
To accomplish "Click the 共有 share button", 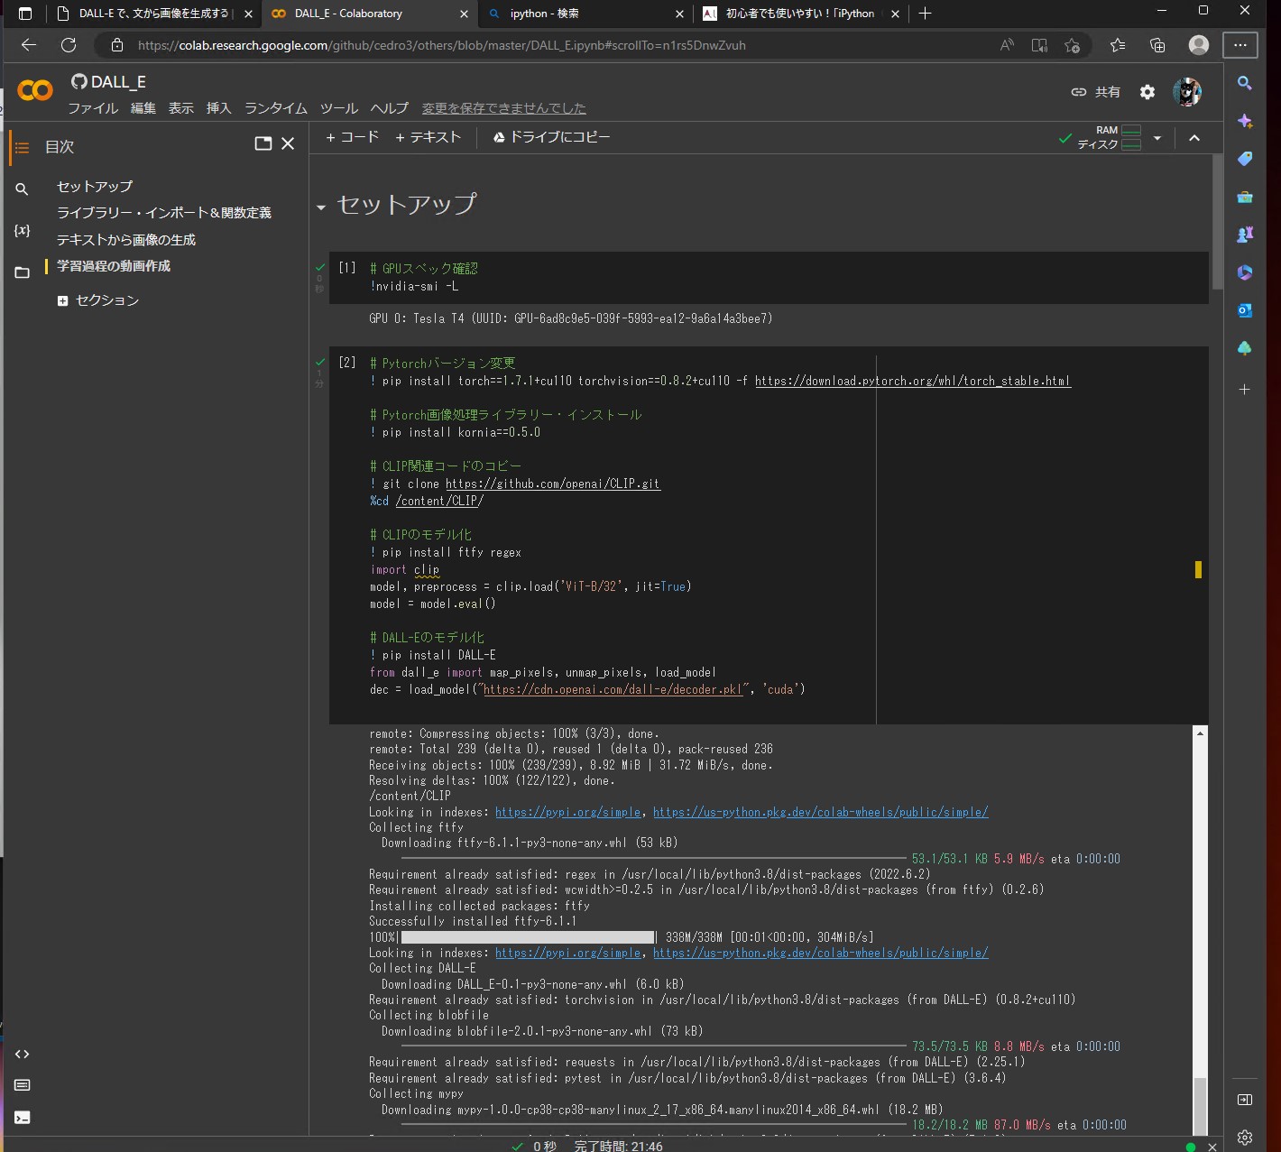I will [1096, 92].
